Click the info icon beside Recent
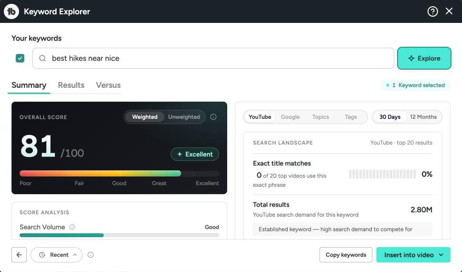Image resolution: width=462 pixels, height=272 pixels. 91,255
